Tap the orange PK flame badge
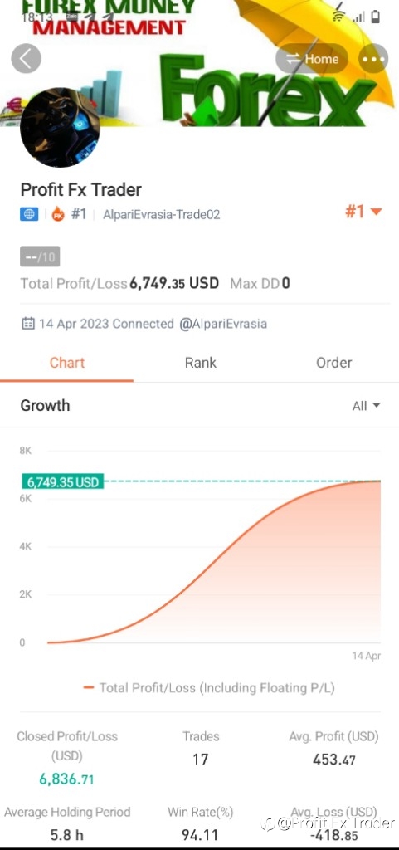This screenshot has width=399, height=850. pos(58,214)
